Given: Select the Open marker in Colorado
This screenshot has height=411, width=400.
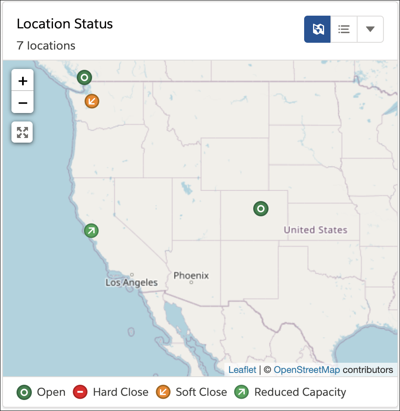Looking at the screenshot, I should click(261, 209).
